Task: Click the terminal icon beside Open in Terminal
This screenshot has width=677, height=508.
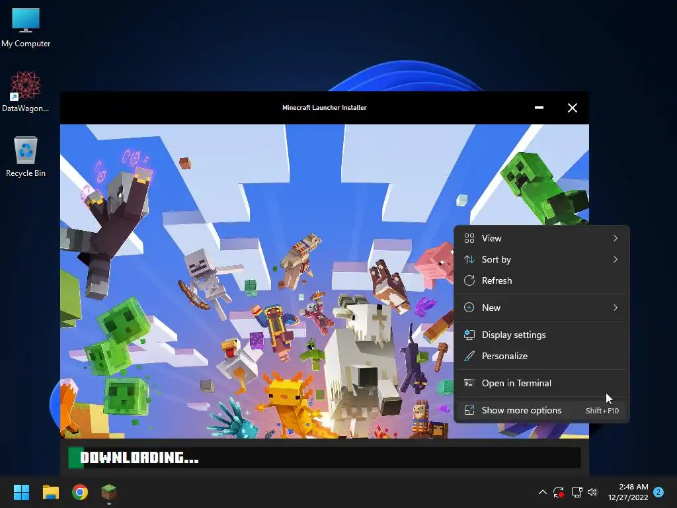Action: tap(469, 383)
